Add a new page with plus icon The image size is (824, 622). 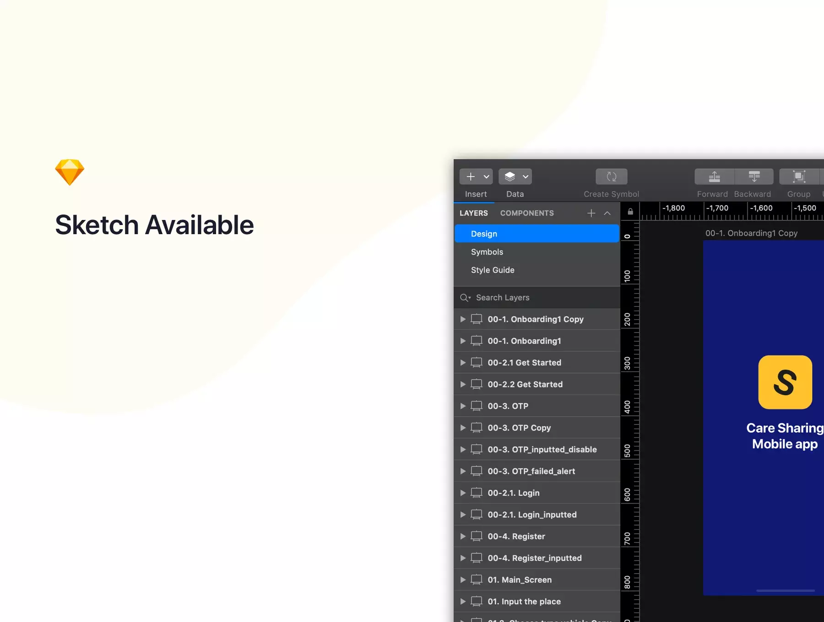coord(591,213)
